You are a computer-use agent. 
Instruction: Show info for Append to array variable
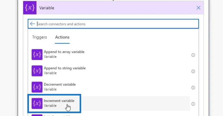193,55
